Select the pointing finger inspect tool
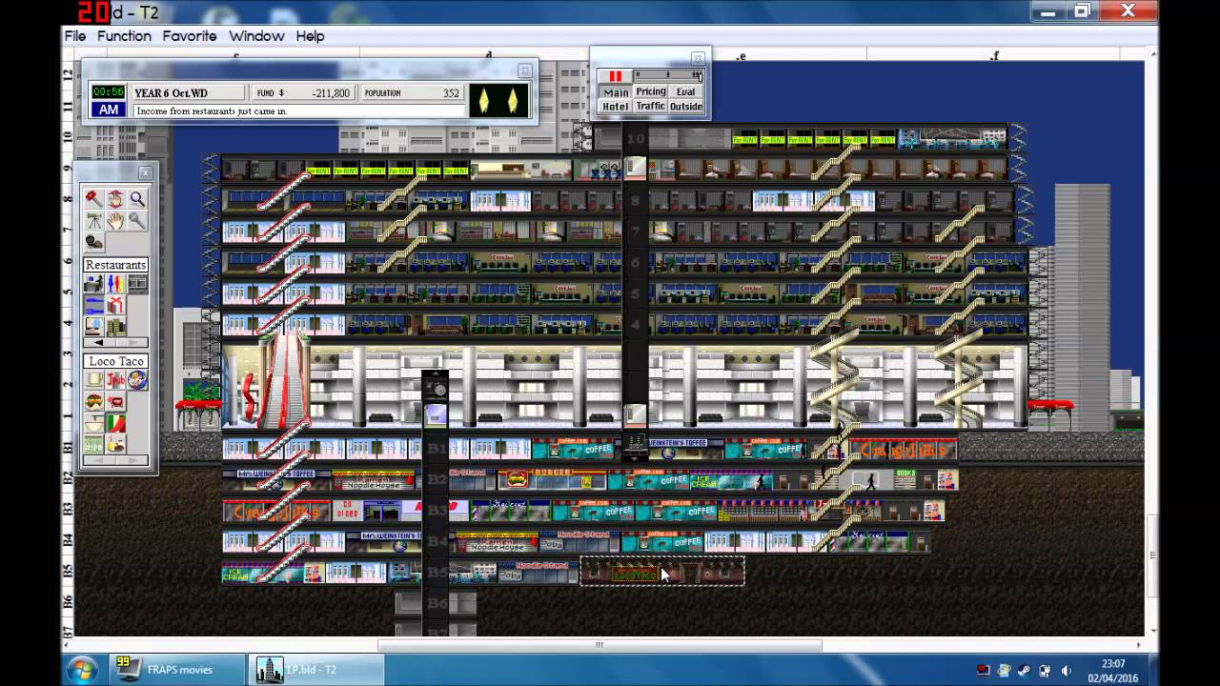The image size is (1220, 686). click(115, 199)
